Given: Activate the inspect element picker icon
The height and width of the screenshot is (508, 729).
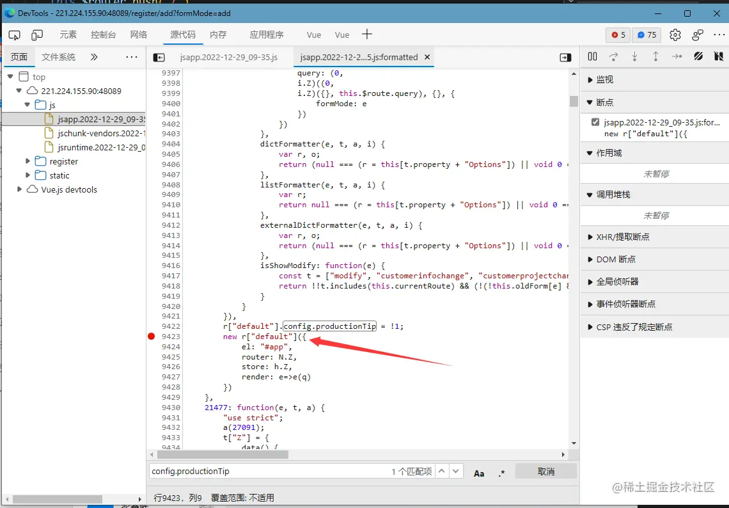Looking at the screenshot, I should pyautogui.click(x=15, y=35).
